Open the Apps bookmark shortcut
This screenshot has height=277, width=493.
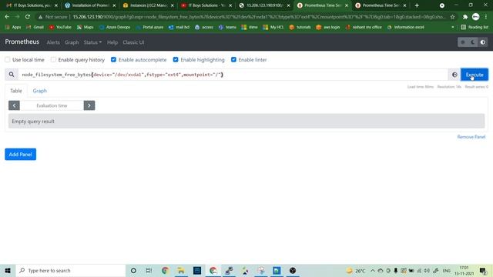pos(13,27)
